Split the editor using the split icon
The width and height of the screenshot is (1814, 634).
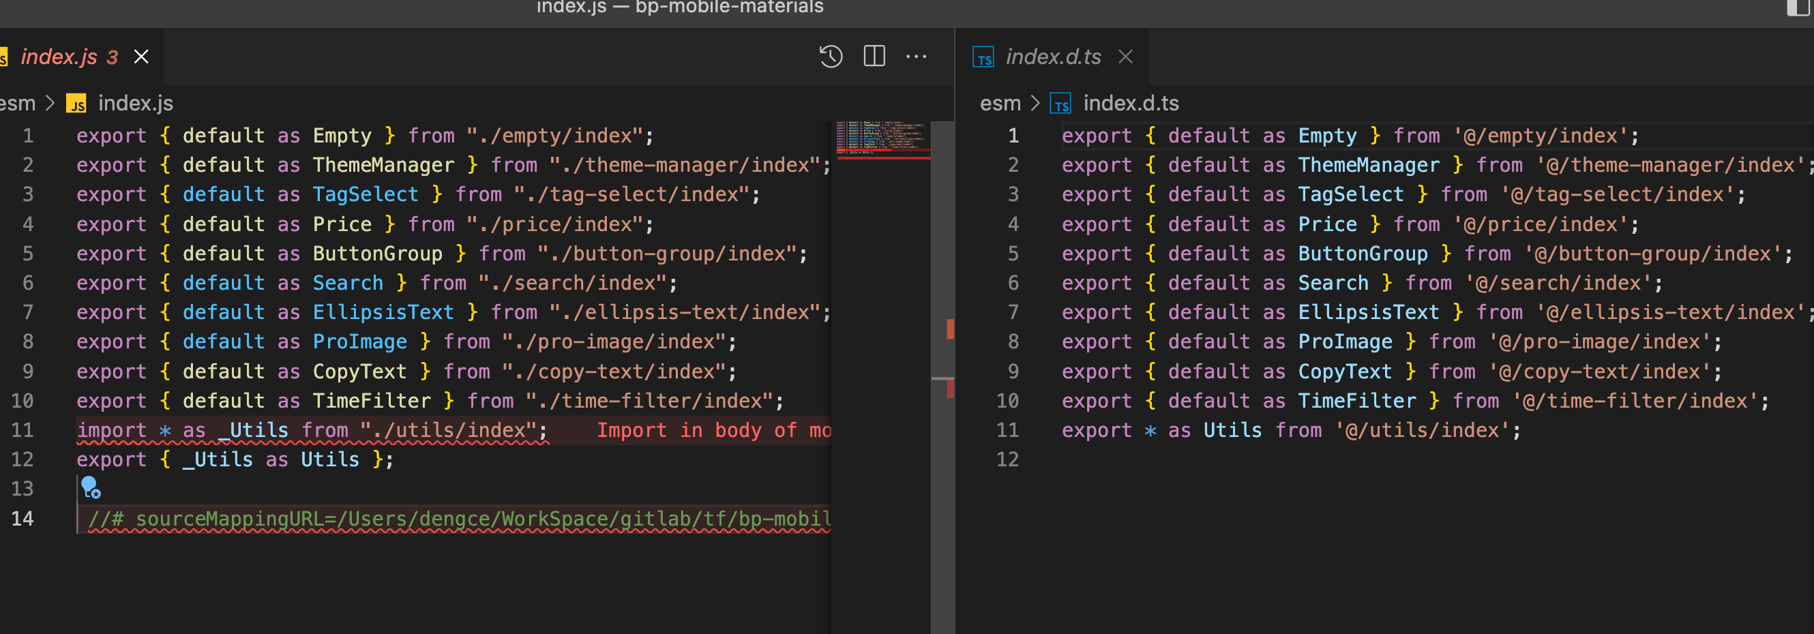point(874,57)
